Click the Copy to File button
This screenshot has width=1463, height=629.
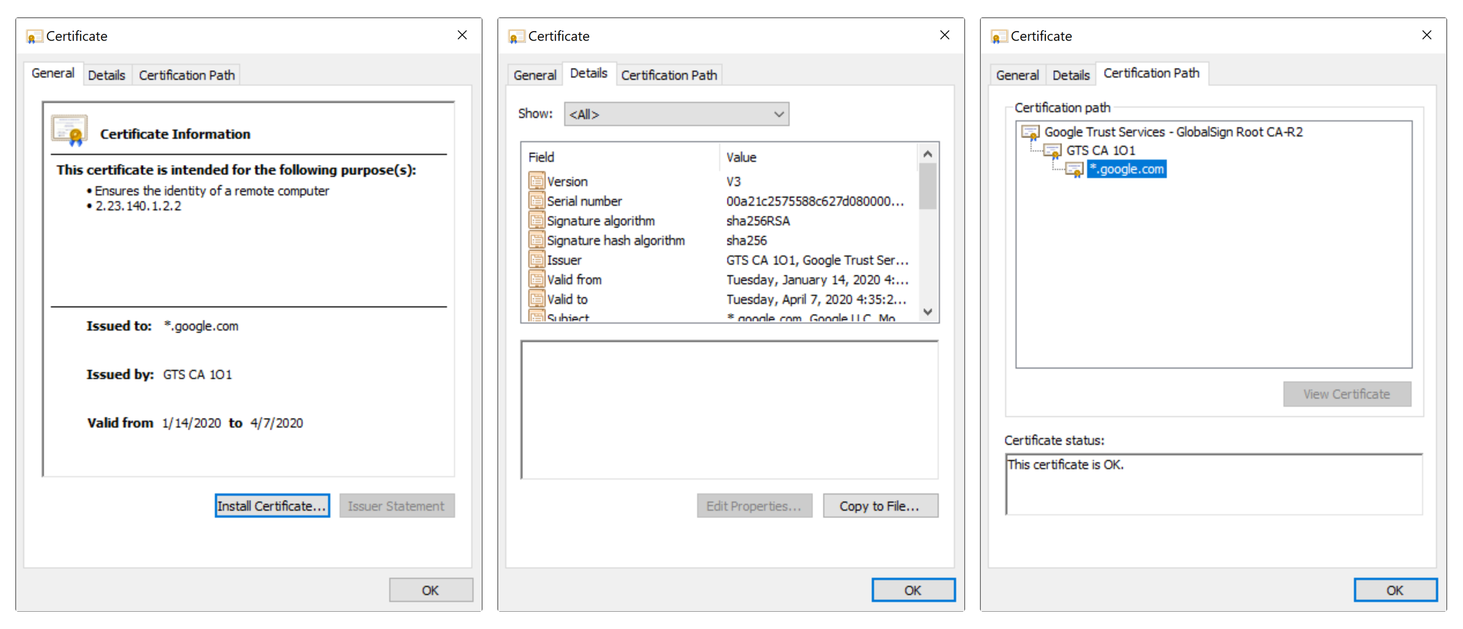click(880, 505)
